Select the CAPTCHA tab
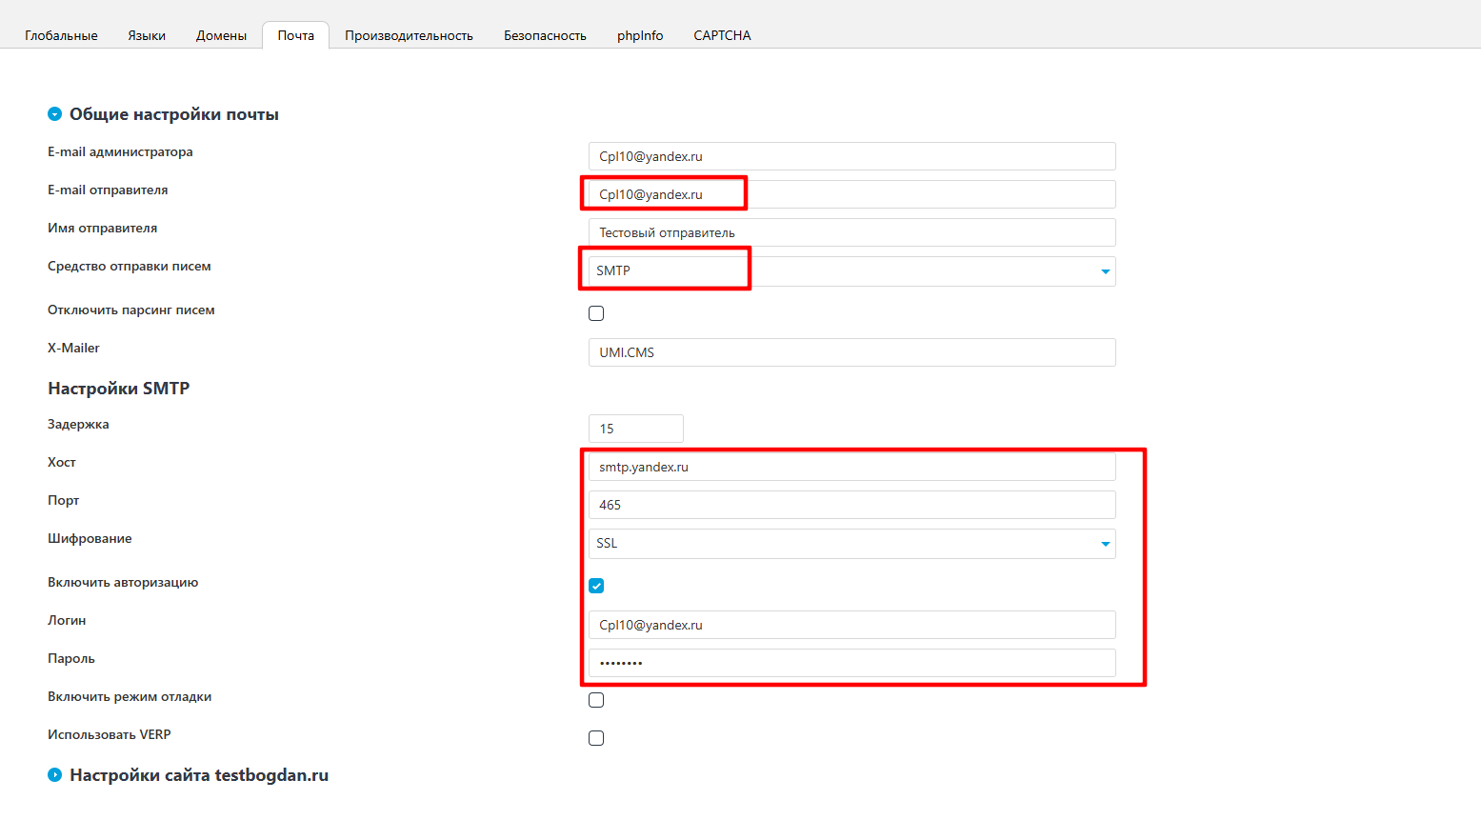 [x=722, y=35]
